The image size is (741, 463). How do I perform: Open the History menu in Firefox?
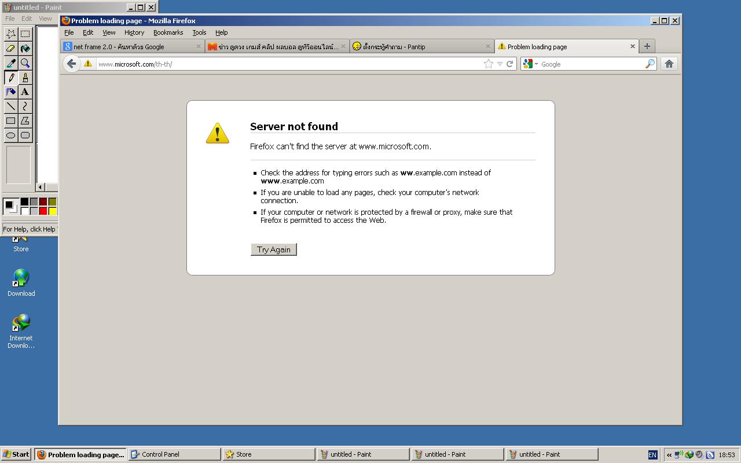134,32
